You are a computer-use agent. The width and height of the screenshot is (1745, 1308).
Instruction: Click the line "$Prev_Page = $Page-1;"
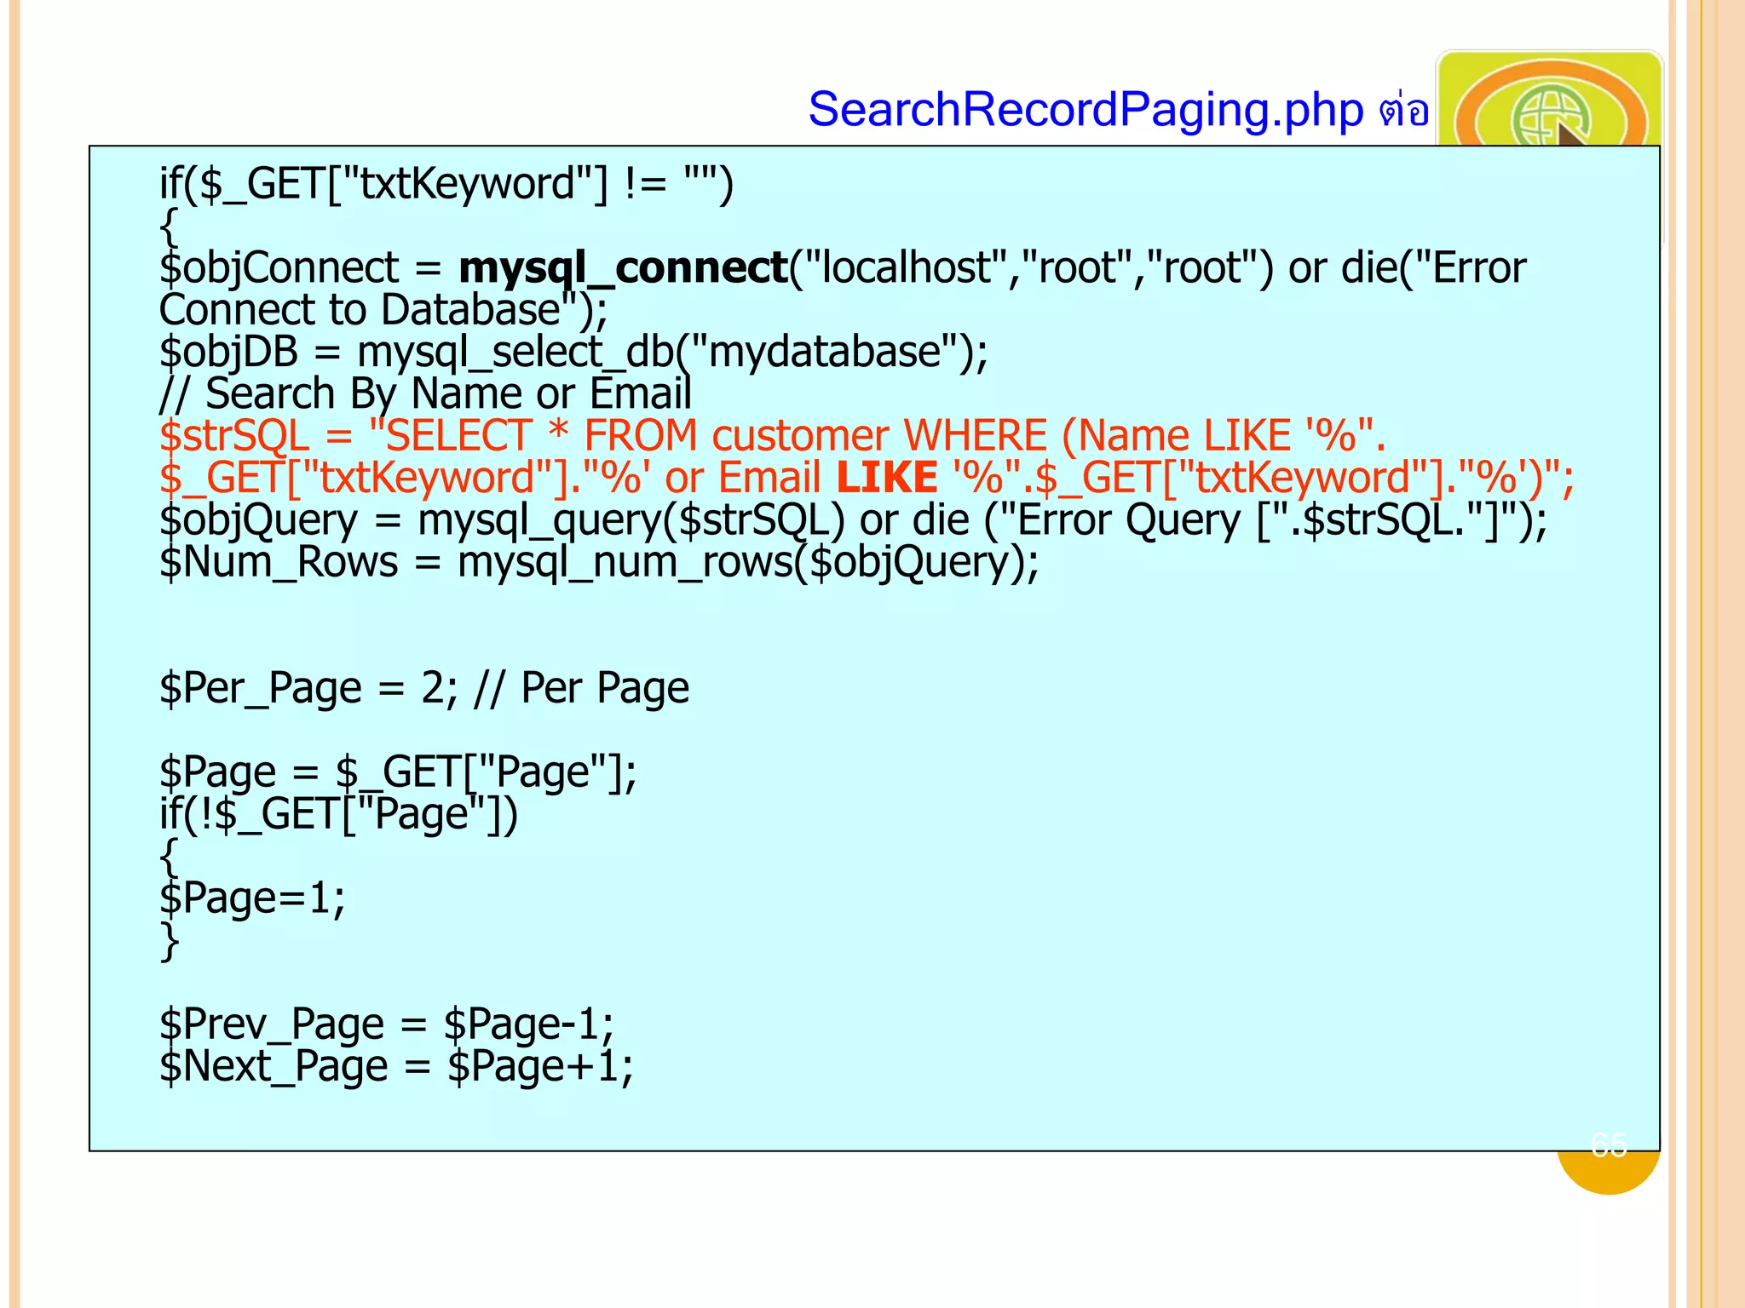(x=387, y=1024)
